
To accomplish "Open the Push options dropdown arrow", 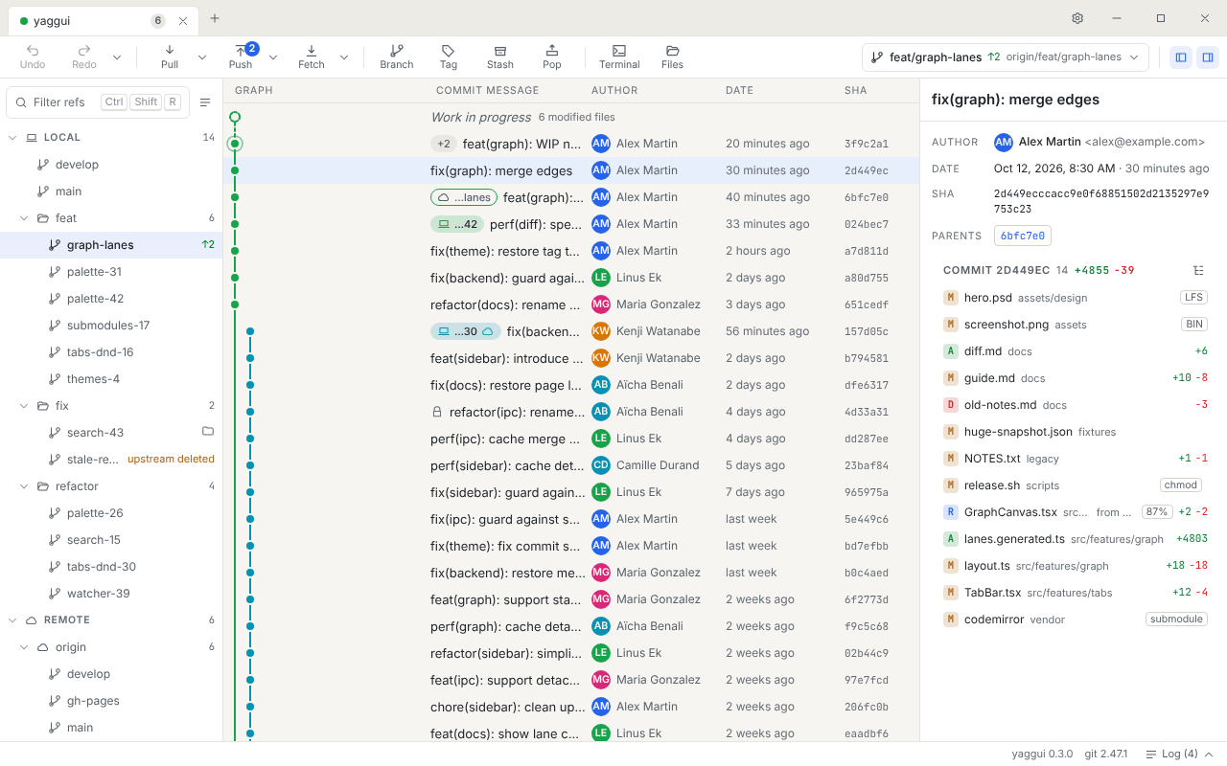I will 273,57.
